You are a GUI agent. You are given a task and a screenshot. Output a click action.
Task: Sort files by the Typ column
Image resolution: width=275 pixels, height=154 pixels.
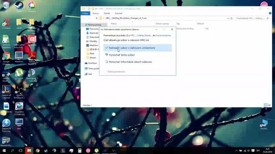click(x=178, y=24)
